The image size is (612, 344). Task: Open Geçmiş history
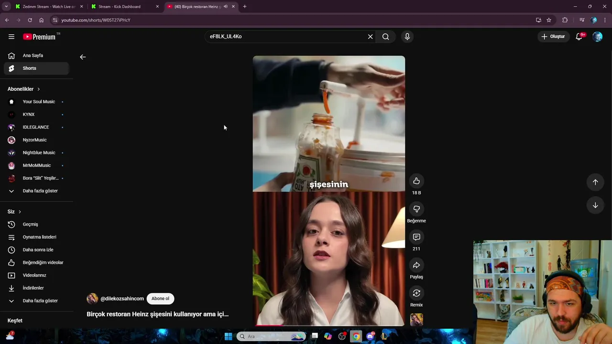pos(36,224)
